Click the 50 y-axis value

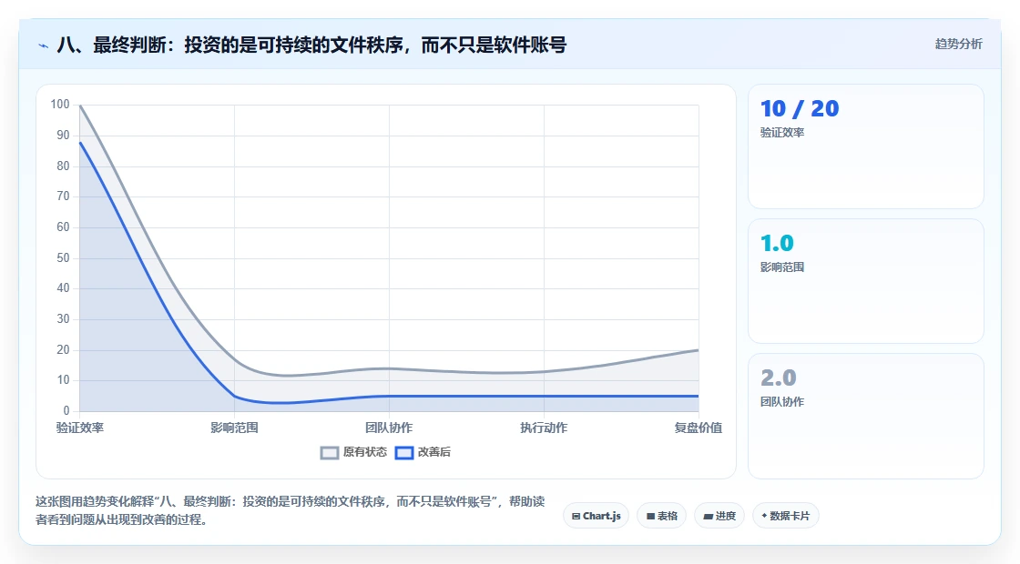[x=63, y=258]
